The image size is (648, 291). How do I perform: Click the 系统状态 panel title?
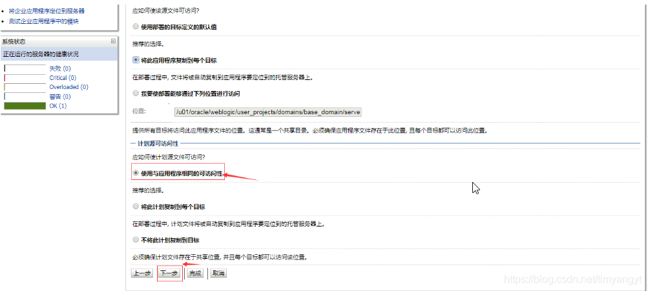click(14, 42)
